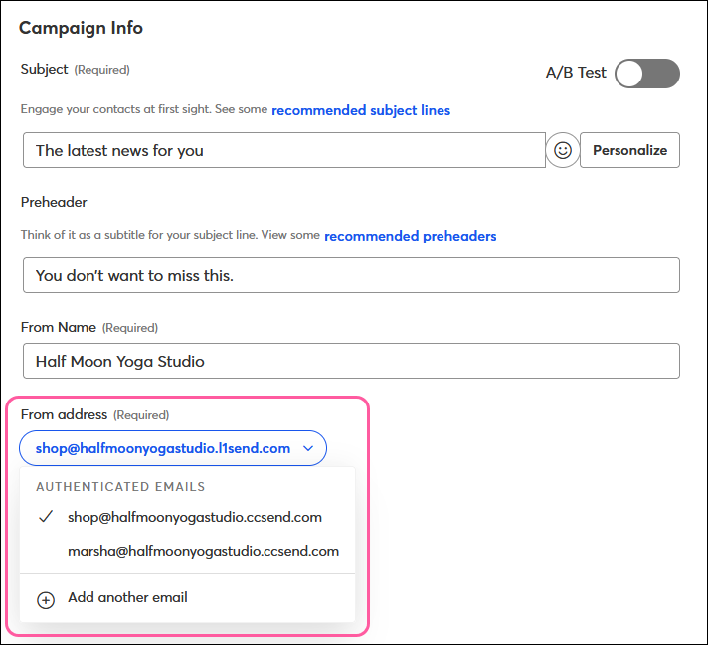The width and height of the screenshot is (708, 645).
Task: Click the From Name input field
Action: [x=351, y=361]
